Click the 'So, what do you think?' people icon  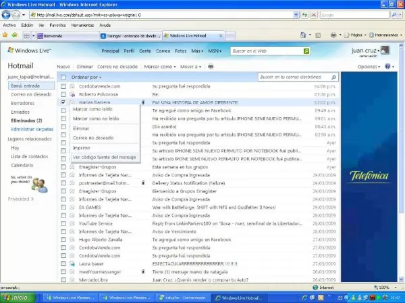pos(40,185)
